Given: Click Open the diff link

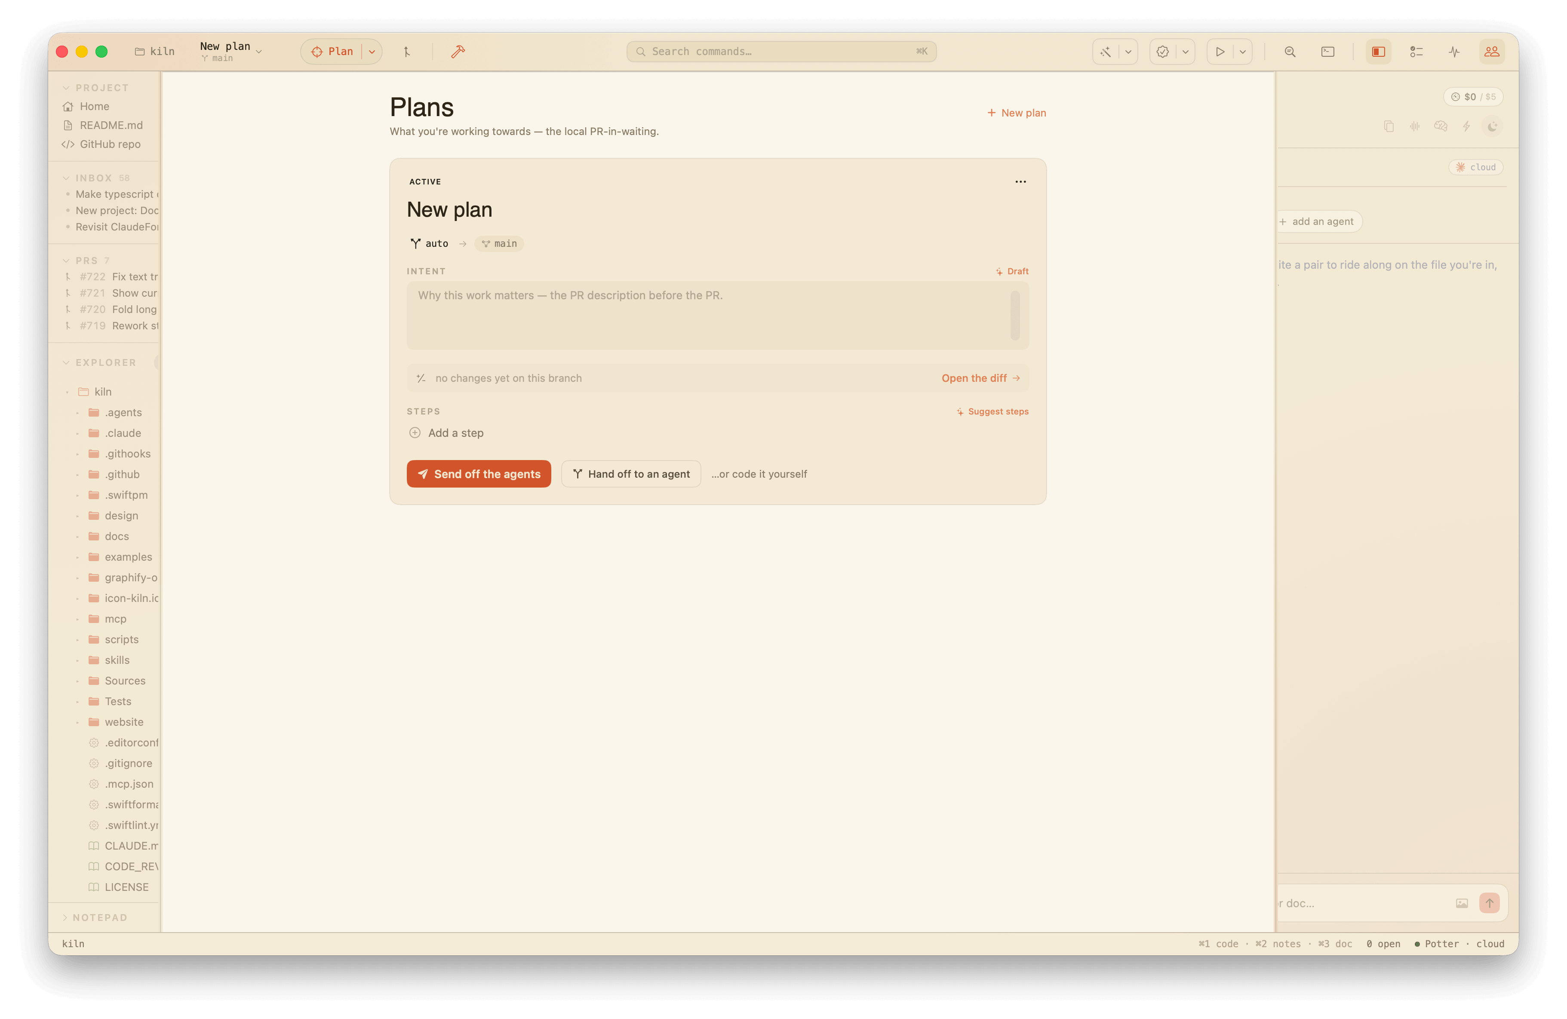Looking at the screenshot, I should click(x=980, y=378).
